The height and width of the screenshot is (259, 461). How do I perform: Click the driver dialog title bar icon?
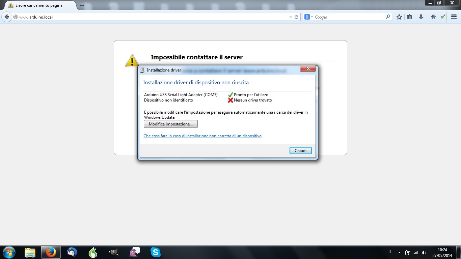pyautogui.click(x=142, y=70)
